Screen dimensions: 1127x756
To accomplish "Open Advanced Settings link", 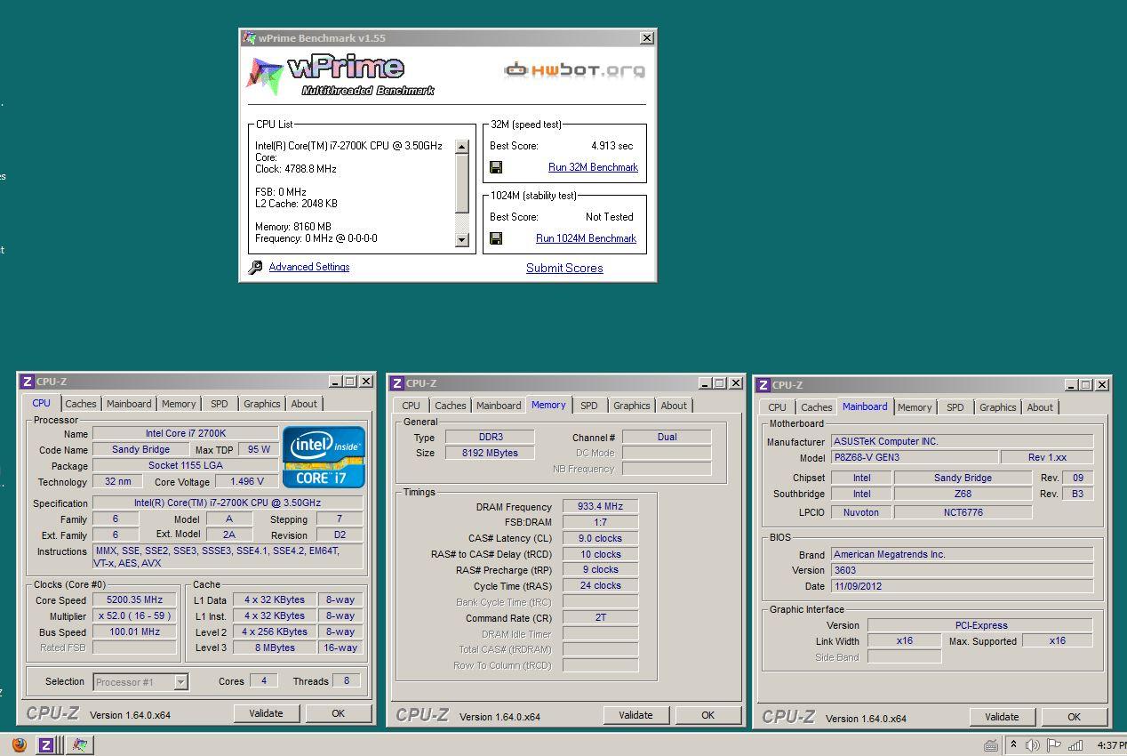I will tap(309, 267).
